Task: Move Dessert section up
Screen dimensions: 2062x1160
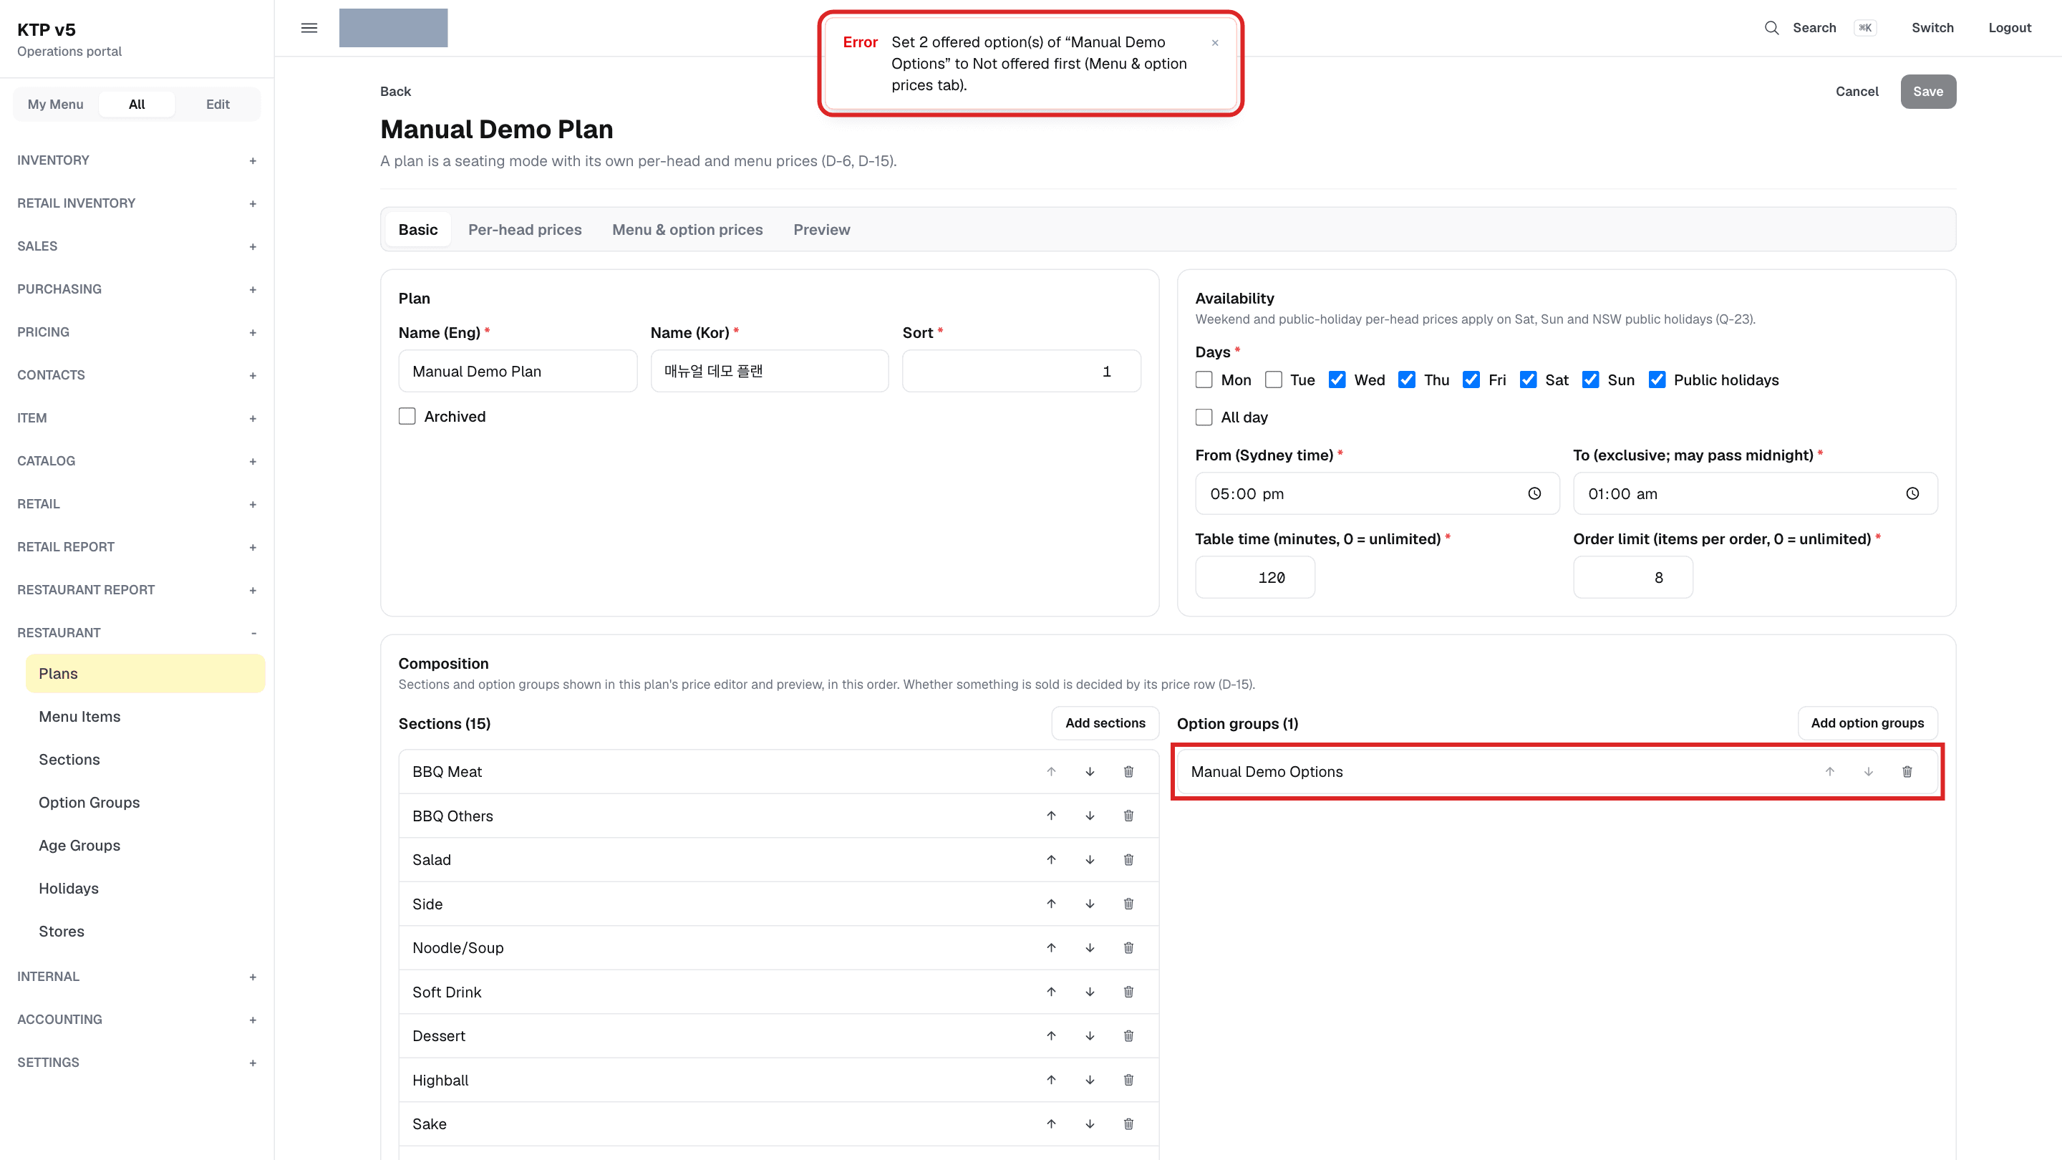Action: (1051, 1036)
